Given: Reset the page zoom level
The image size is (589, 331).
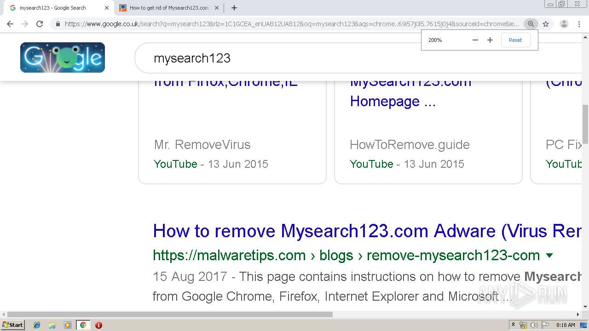Looking at the screenshot, I should [515, 40].
